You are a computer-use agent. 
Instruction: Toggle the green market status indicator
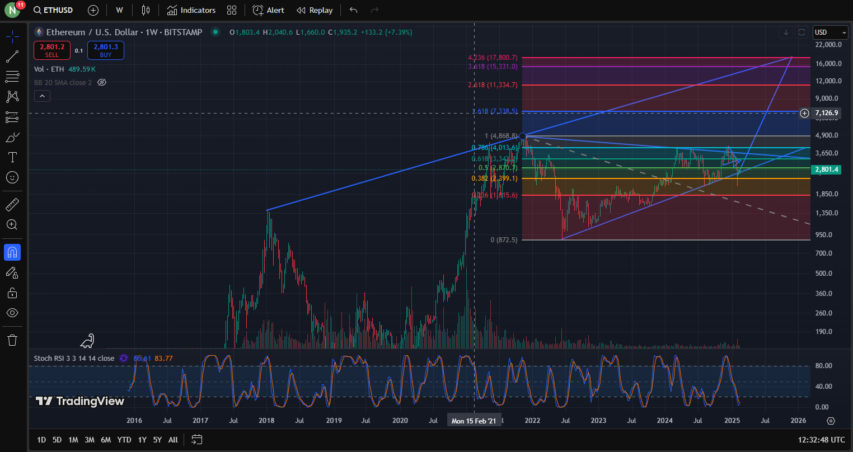tap(215, 32)
